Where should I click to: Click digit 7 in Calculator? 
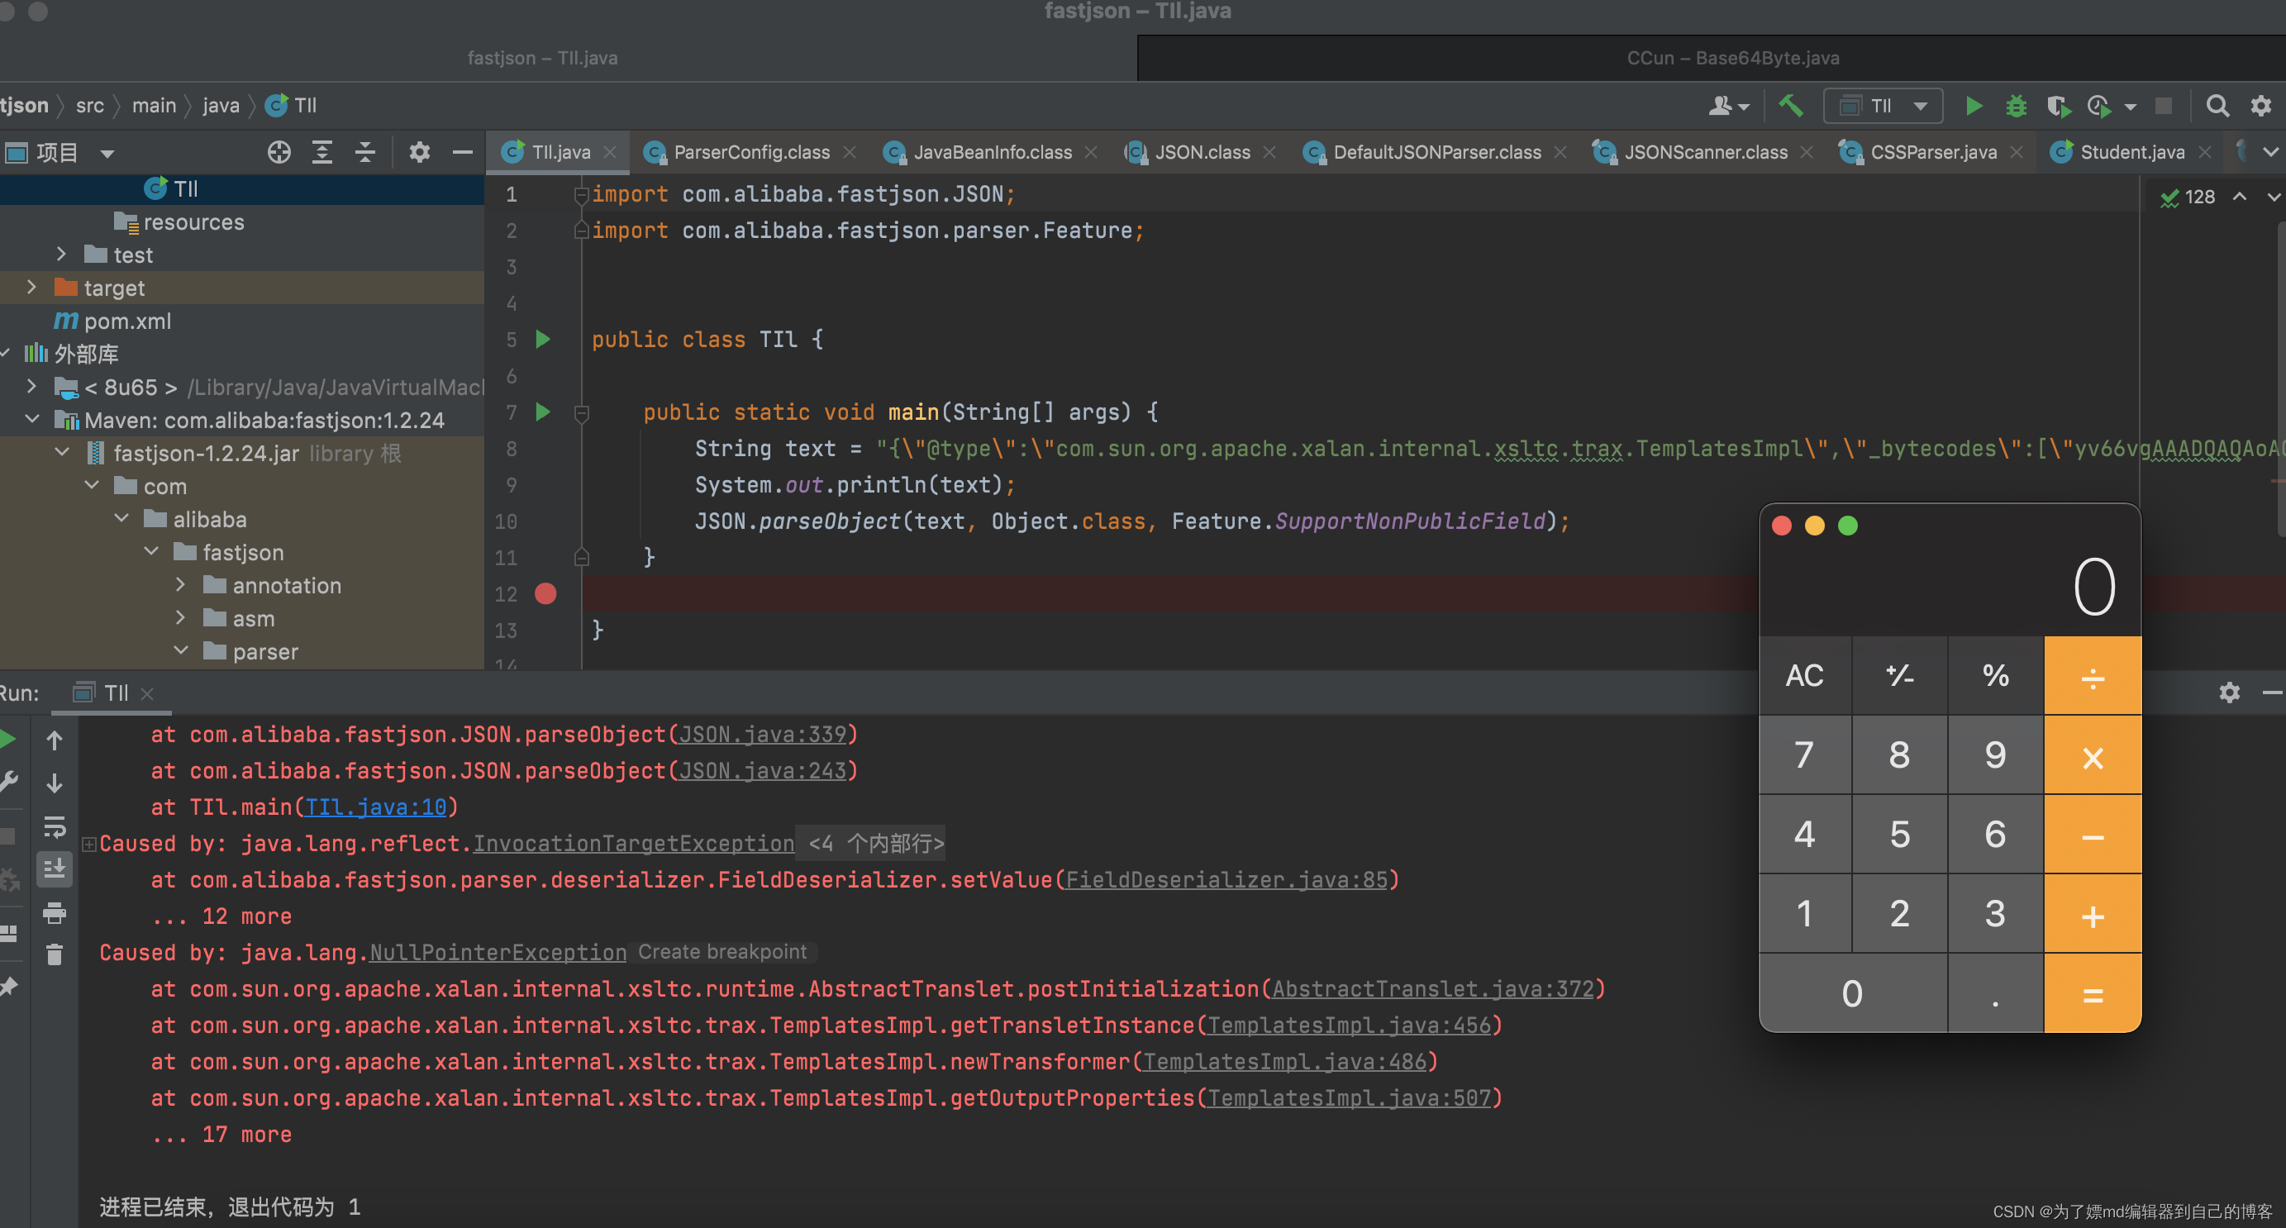coord(1804,755)
